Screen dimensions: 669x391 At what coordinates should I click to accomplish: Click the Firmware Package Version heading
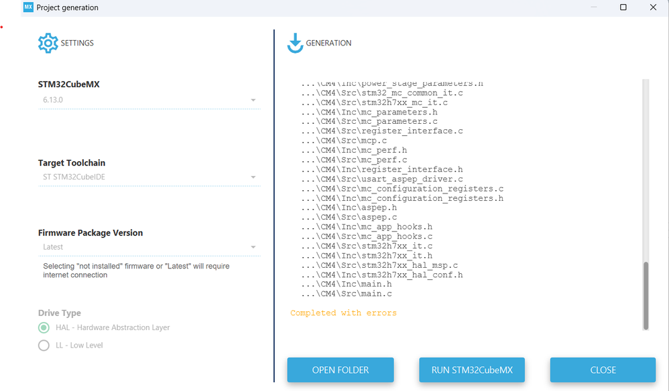point(90,233)
